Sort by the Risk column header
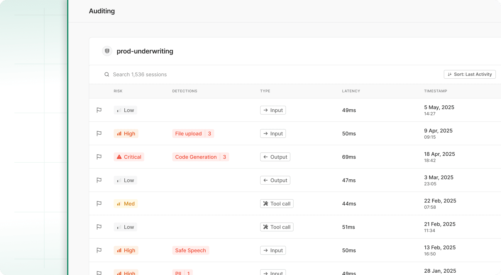Image resolution: width=501 pixels, height=275 pixels. point(118,91)
